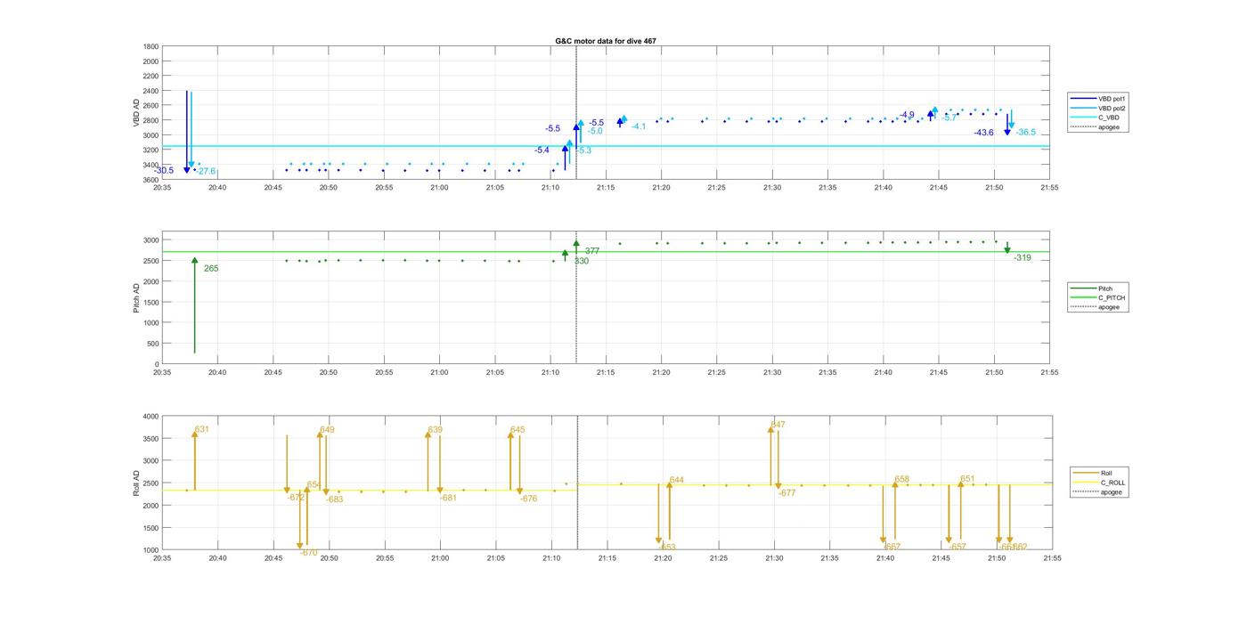Click the '-4.9' data label in VBD plot

(907, 115)
